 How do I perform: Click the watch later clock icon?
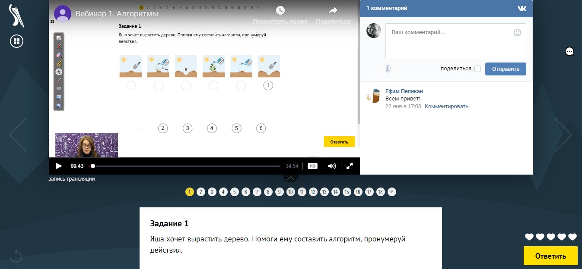[280, 10]
